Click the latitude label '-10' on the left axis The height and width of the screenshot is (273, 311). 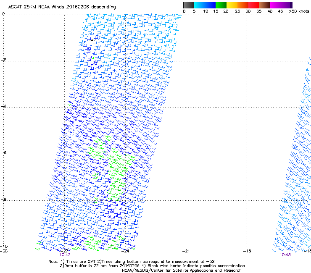click(4, 247)
